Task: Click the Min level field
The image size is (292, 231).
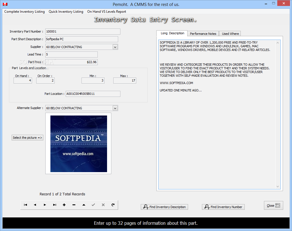Action: point(93,80)
